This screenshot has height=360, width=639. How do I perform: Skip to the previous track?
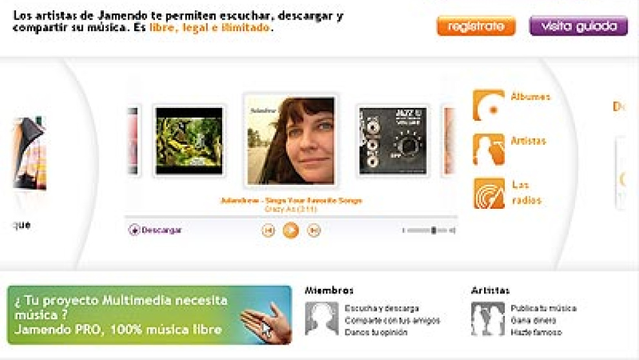click(x=268, y=230)
